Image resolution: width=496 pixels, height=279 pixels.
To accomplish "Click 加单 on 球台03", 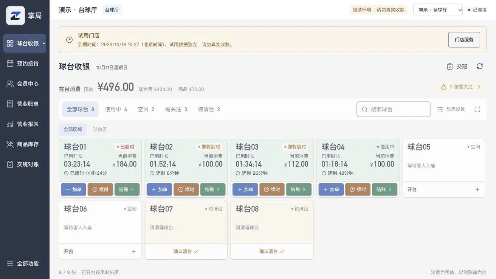I will (245, 189).
